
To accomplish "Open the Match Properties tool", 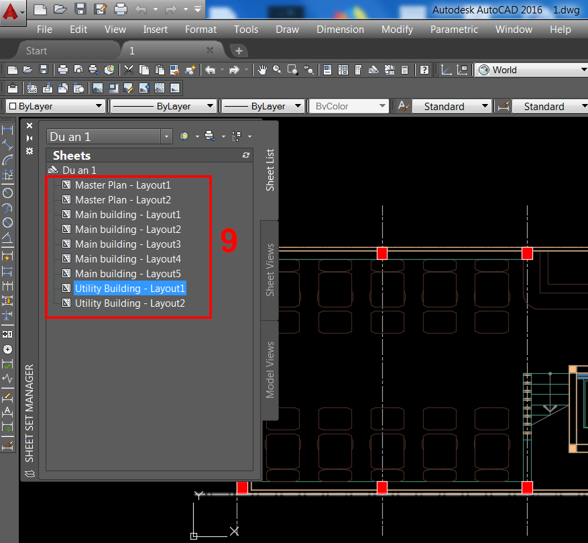I will [x=176, y=69].
